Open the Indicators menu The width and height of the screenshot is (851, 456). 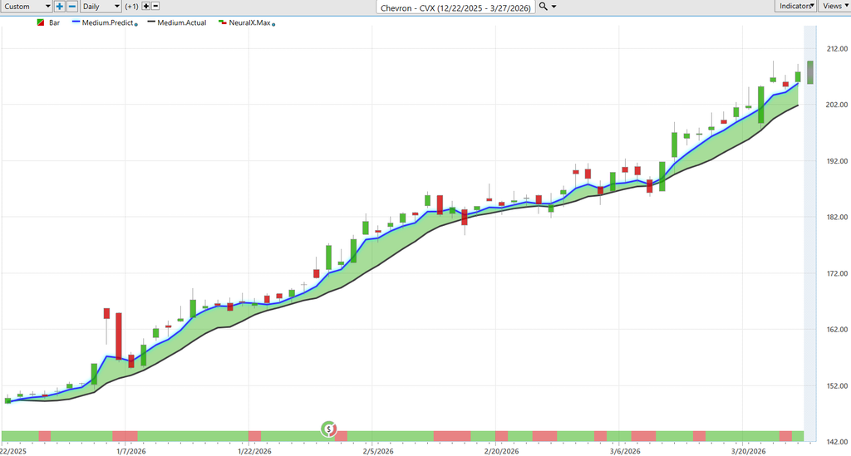click(x=796, y=7)
